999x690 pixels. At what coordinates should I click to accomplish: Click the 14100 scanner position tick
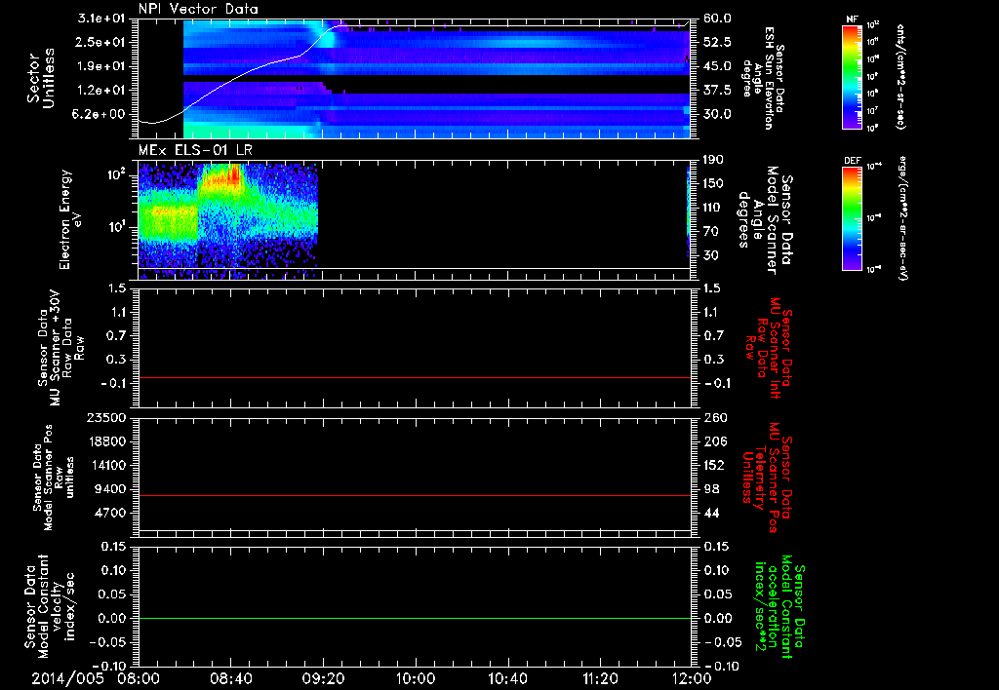pos(107,465)
